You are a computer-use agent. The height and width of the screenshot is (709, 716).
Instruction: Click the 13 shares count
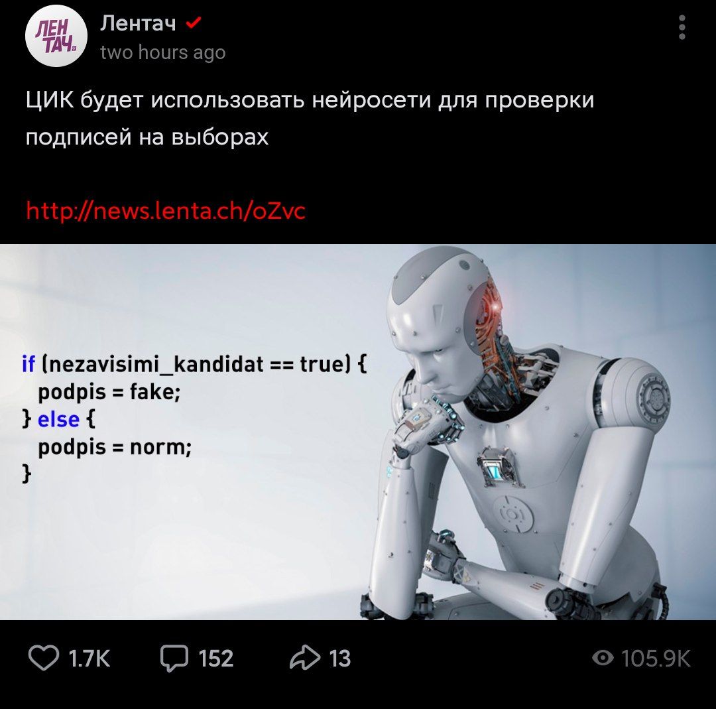point(339,659)
